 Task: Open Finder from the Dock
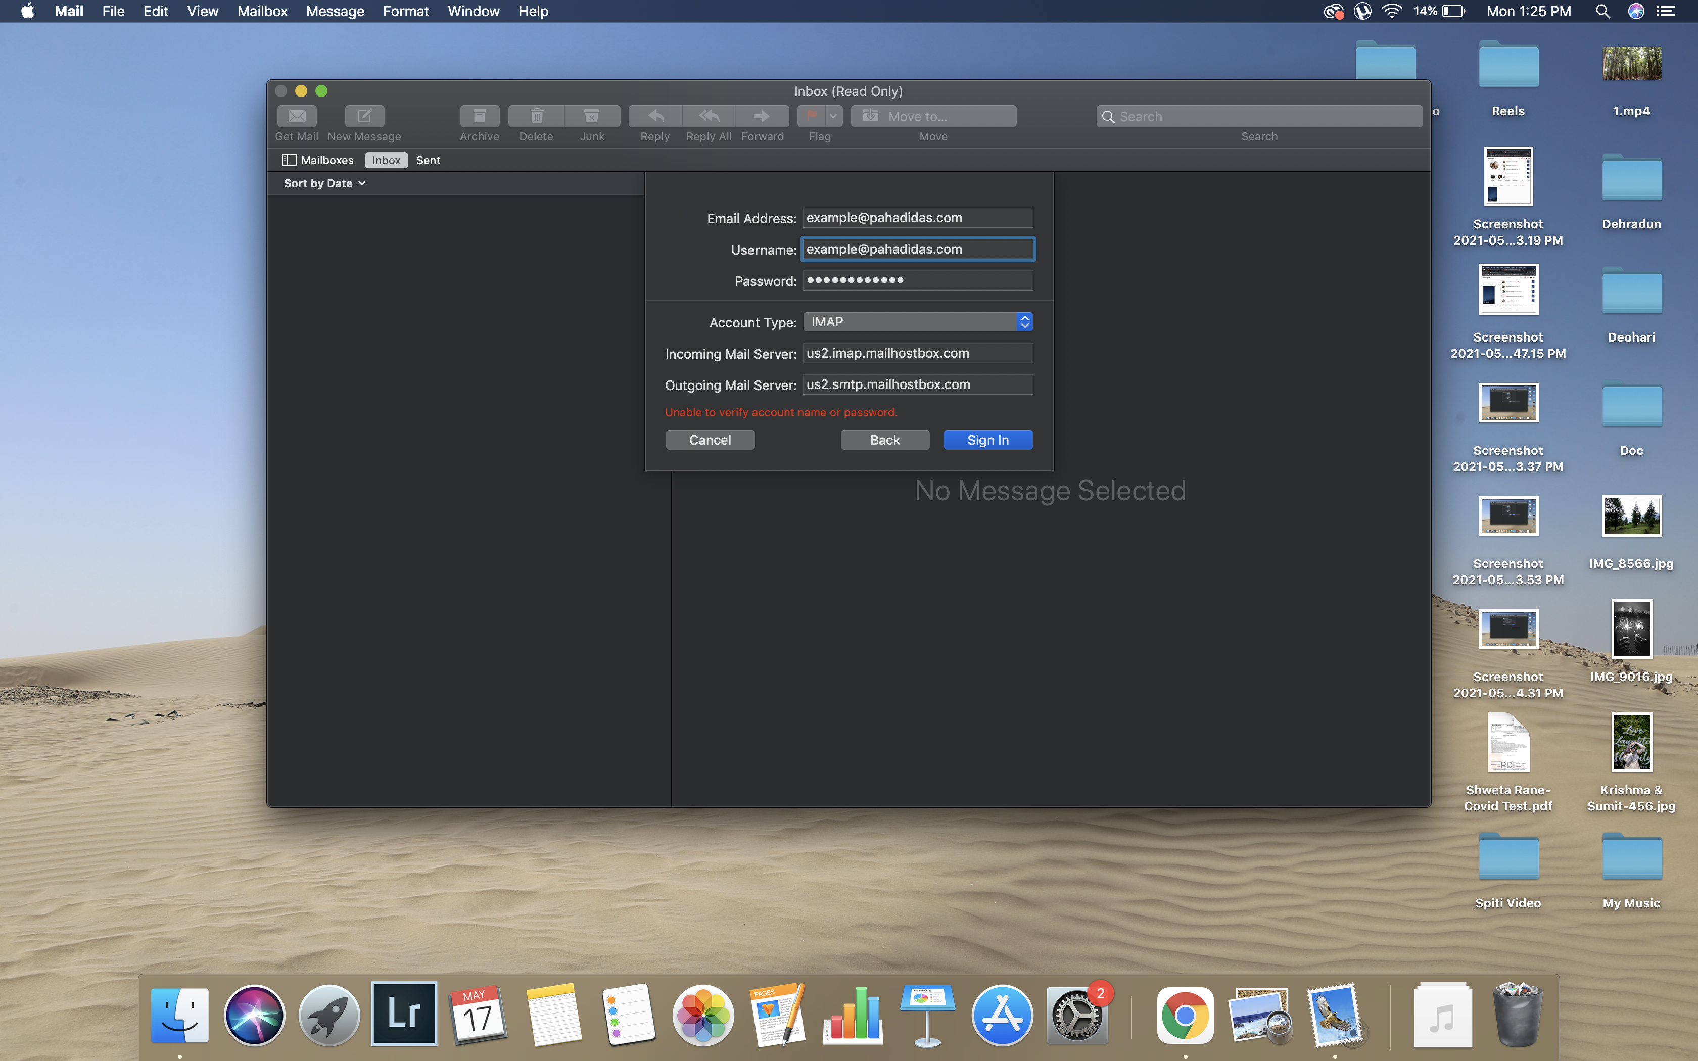click(179, 1015)
